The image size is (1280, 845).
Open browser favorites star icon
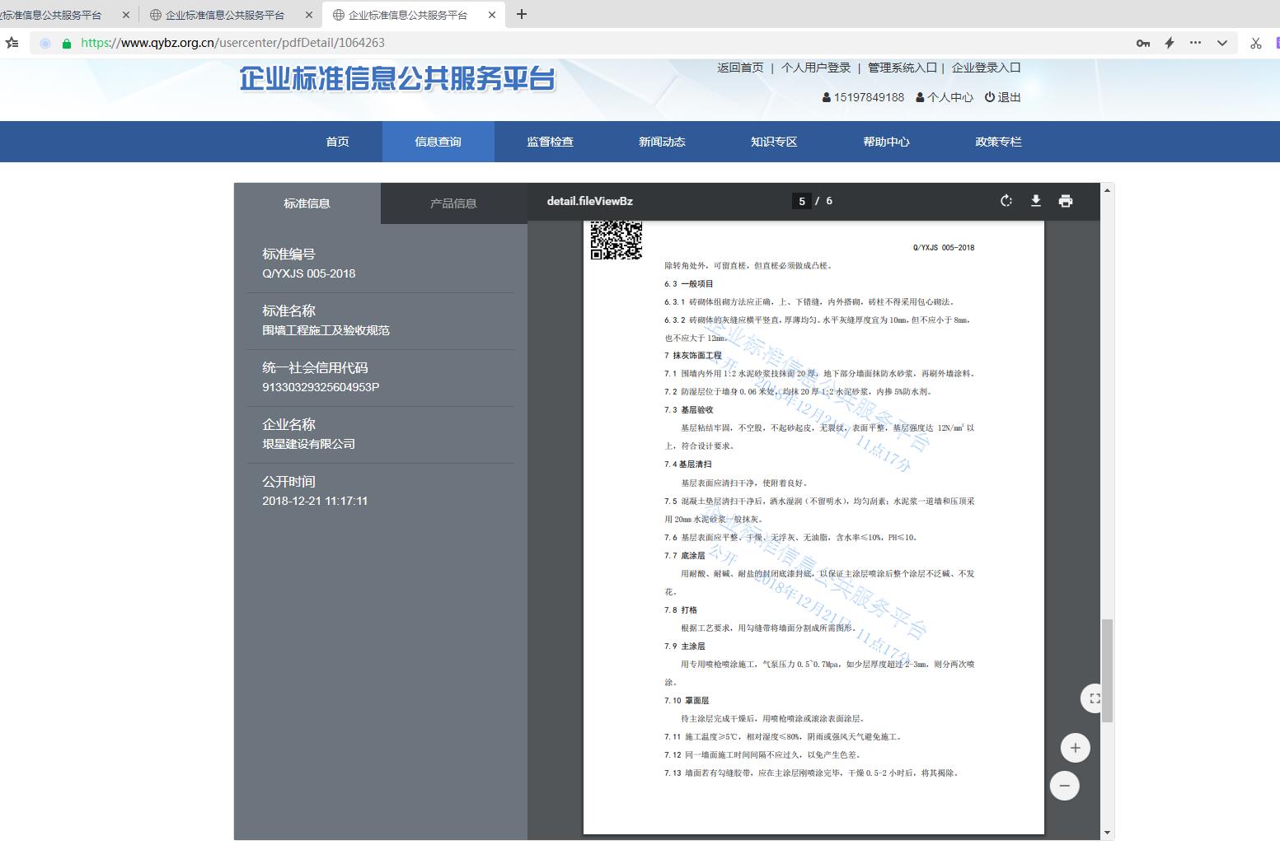pos(12,43)
